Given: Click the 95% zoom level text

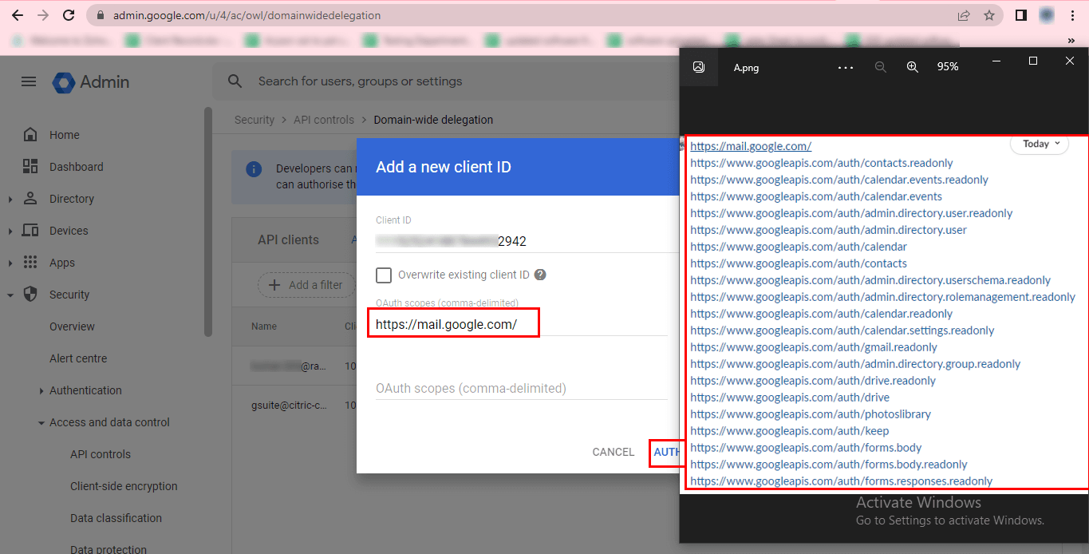Looking at the screenshot, I should (x=948, y=67).
